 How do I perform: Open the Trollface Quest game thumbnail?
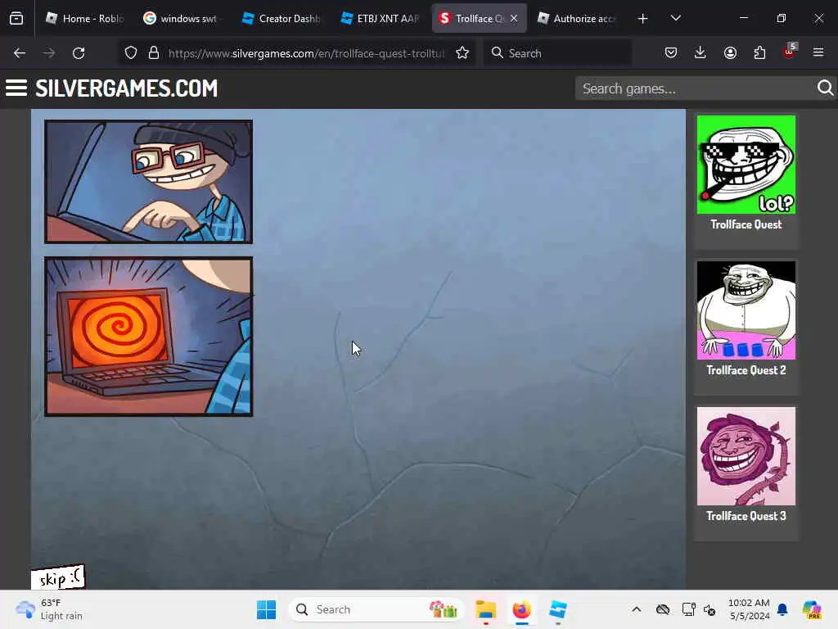tap(746, 165)
